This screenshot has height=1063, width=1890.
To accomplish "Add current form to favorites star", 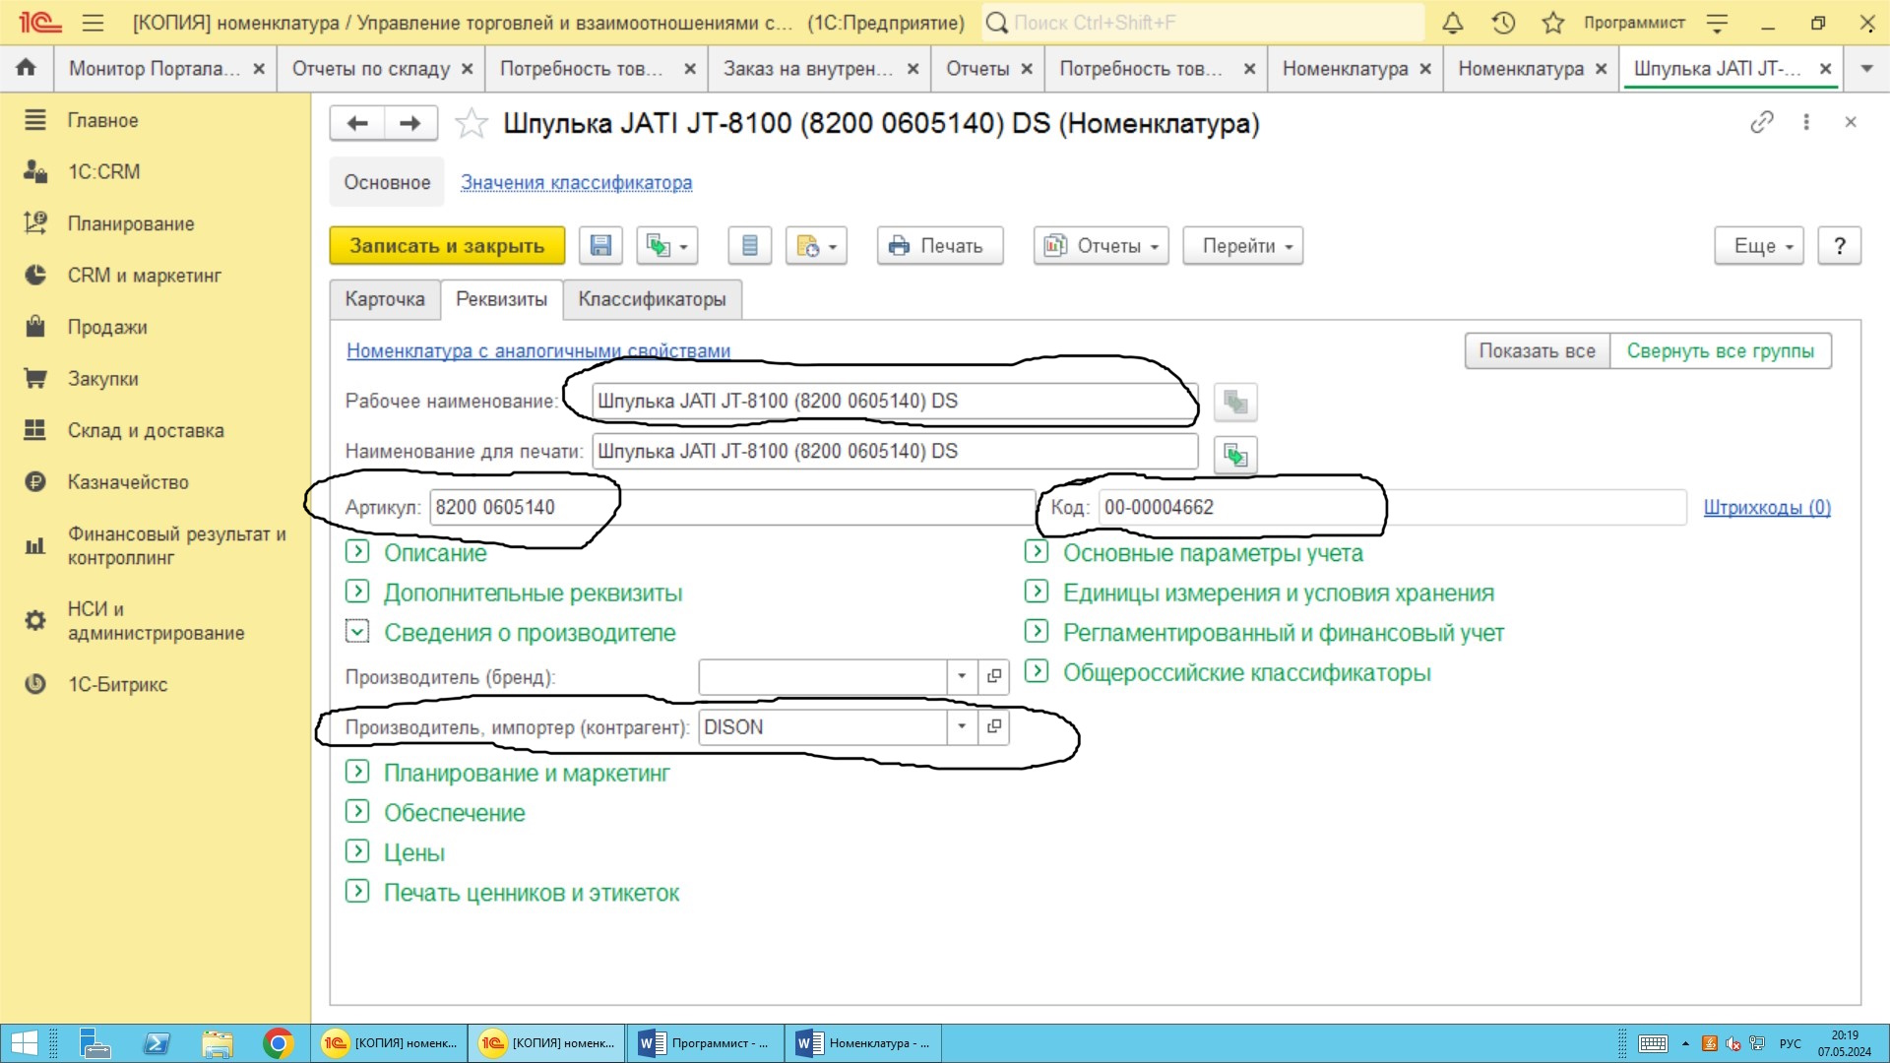I will click(472, 124).
